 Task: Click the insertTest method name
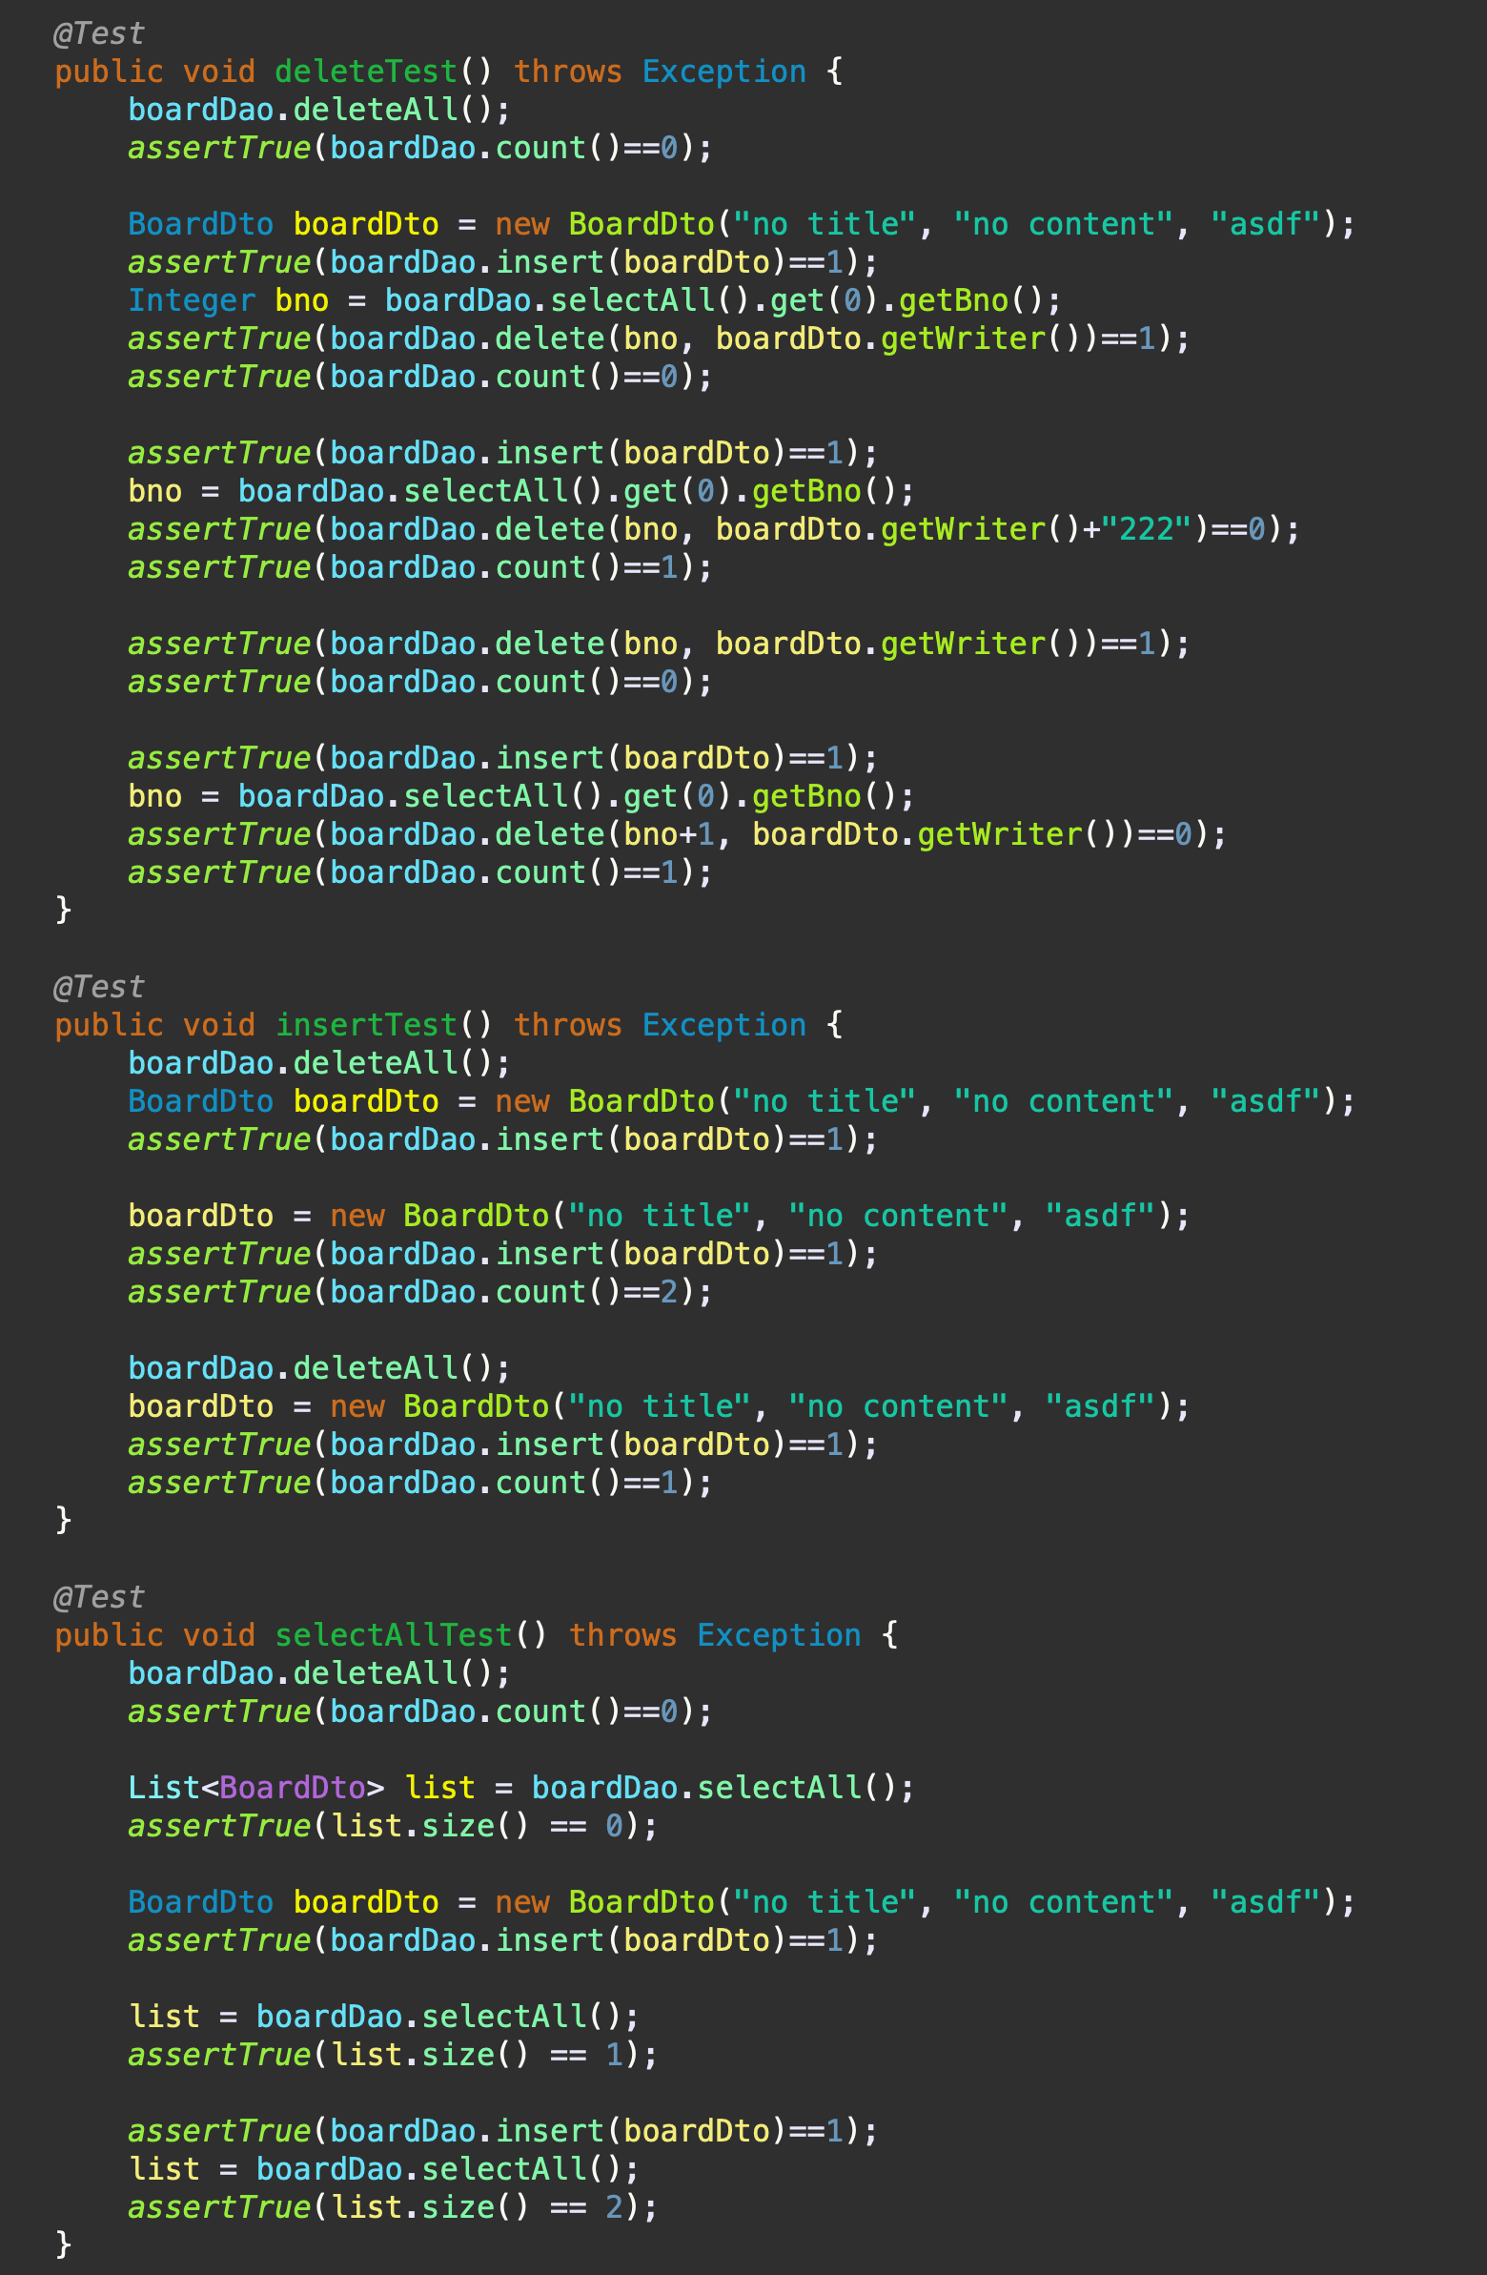[366, 1025]
